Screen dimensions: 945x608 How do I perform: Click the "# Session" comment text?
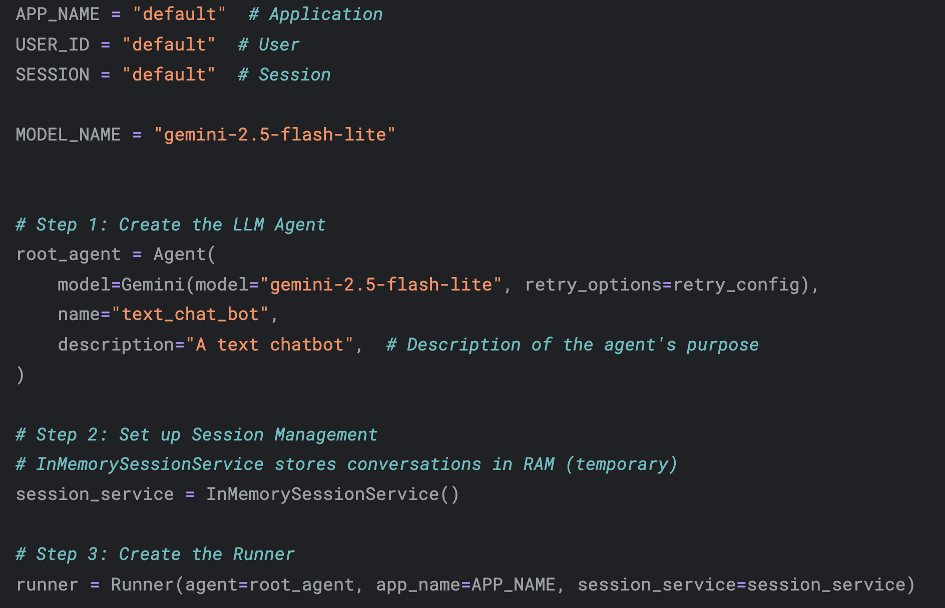point(284,74)
